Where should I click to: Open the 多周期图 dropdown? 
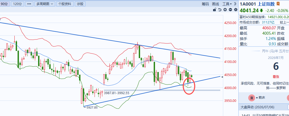tap(45, 4)
